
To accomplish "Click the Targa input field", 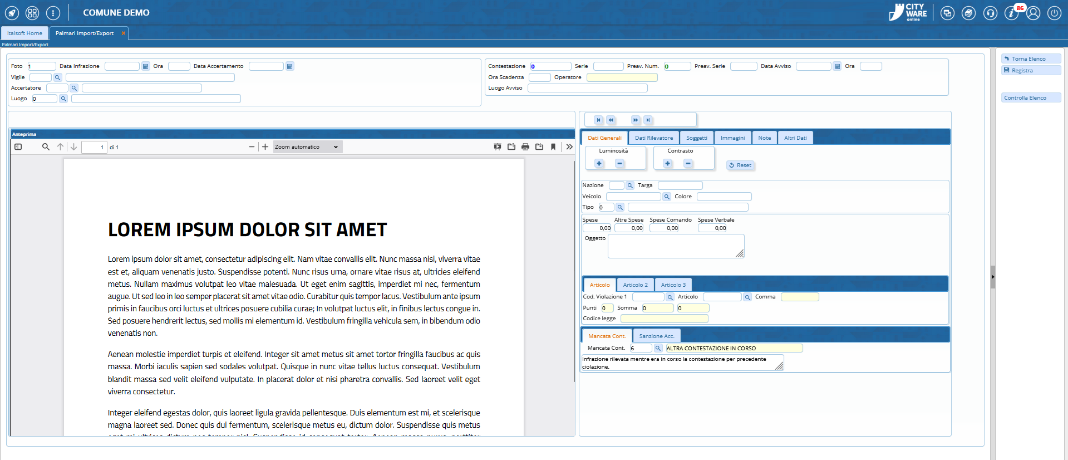I will tap(680, 185).
